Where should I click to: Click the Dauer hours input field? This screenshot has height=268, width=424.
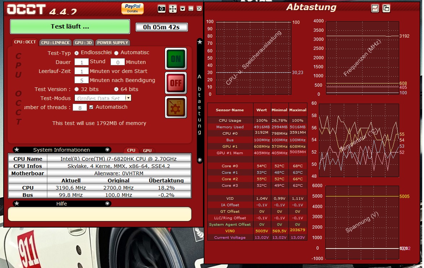coord(82,62)
